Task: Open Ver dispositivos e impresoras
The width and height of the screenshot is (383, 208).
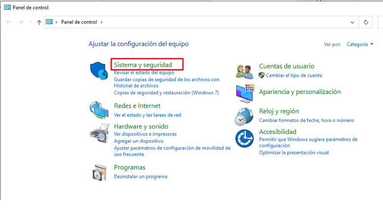Action: point(145,134)
